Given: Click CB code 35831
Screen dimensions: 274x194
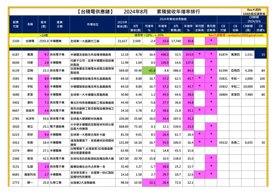Looking at the screenshot, I should [x=223, y=79].
